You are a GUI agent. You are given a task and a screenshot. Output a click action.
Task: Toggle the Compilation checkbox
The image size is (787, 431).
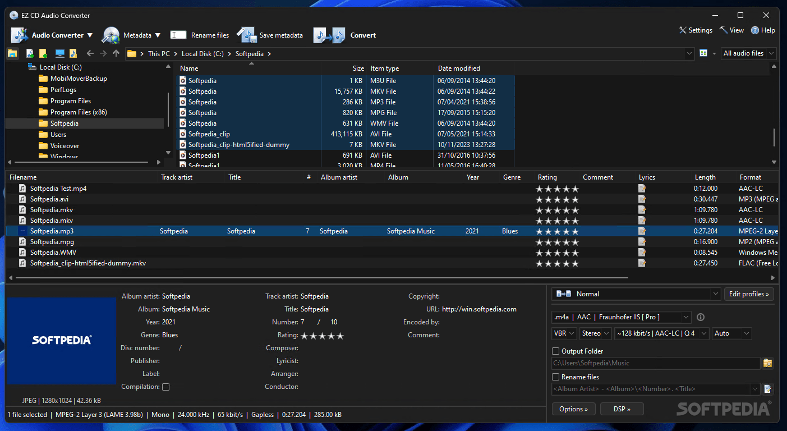pyautogui.click(x=165, y=387)
